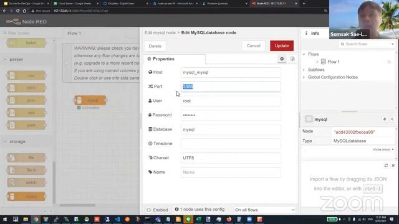
Task: Expand Global Configuration Nodes section
Action: 304,77
